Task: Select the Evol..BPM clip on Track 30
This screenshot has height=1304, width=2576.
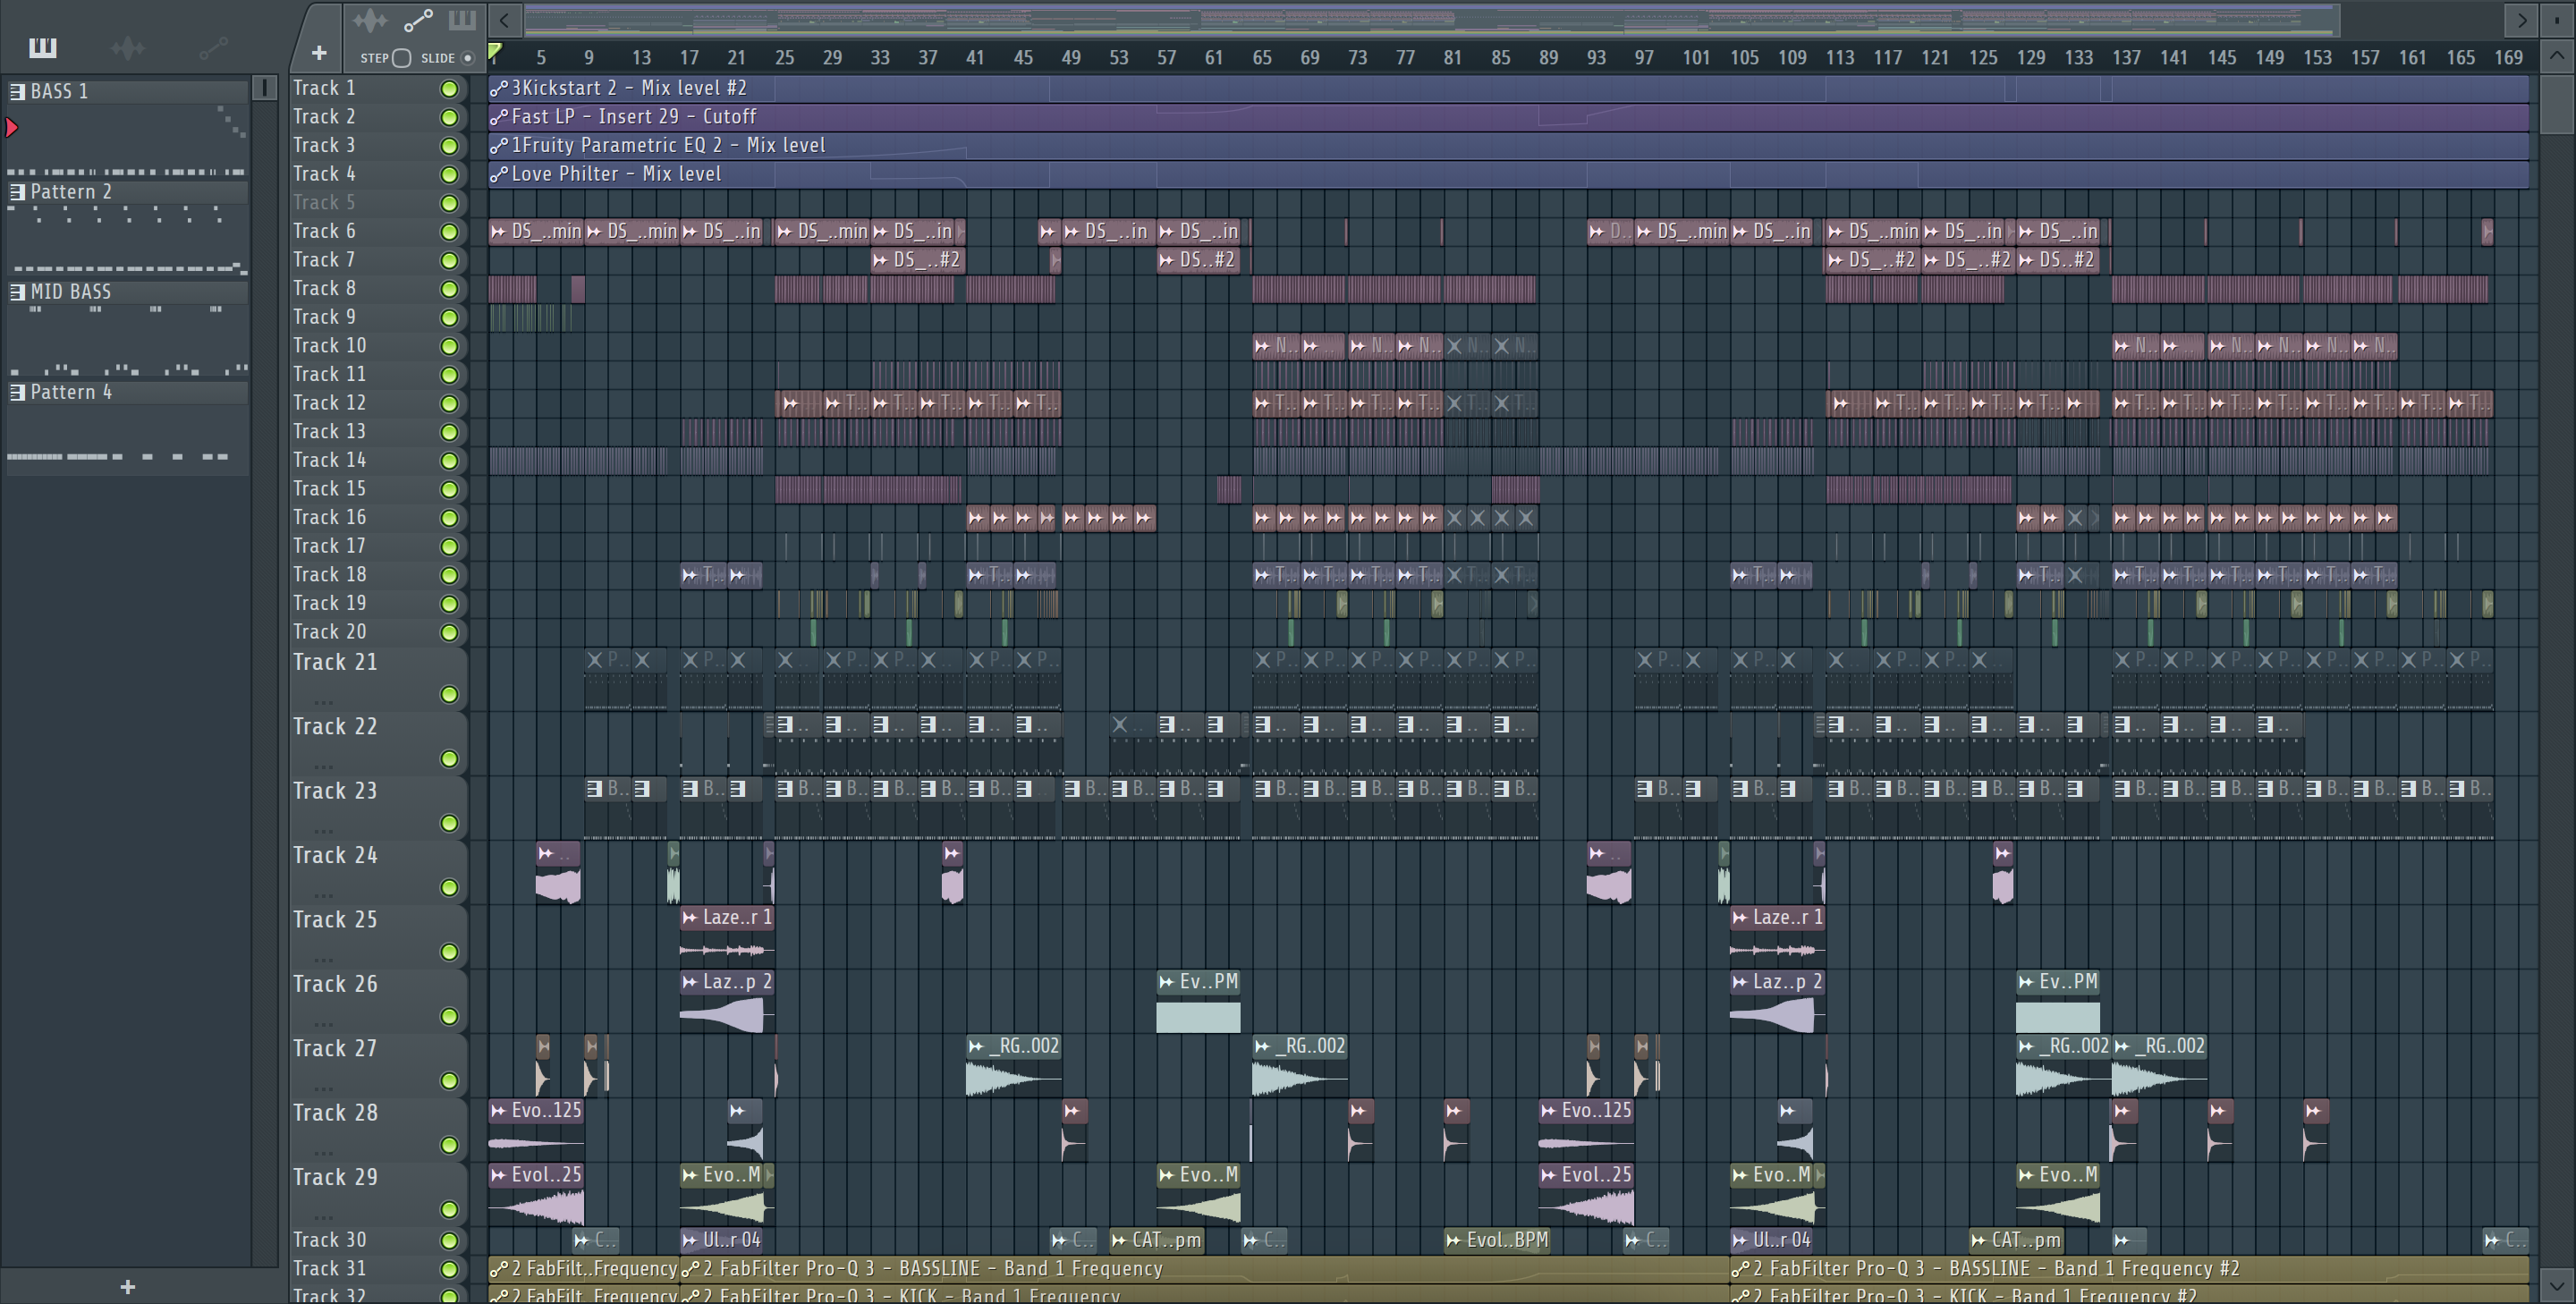Action: [1496, 1241]
